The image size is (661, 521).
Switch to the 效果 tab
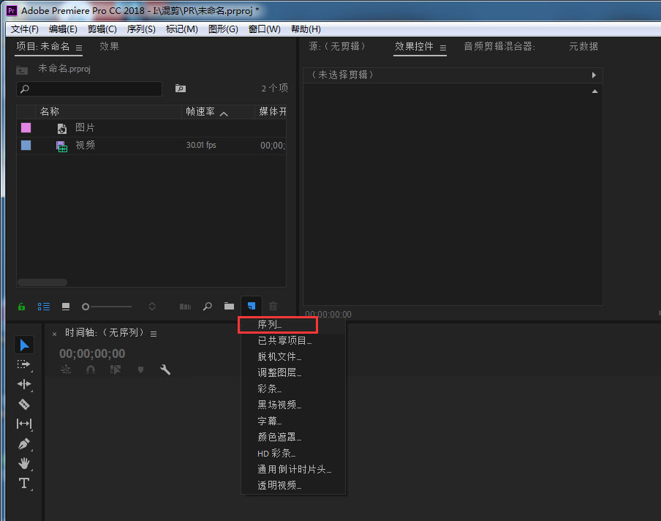(109, 46)
